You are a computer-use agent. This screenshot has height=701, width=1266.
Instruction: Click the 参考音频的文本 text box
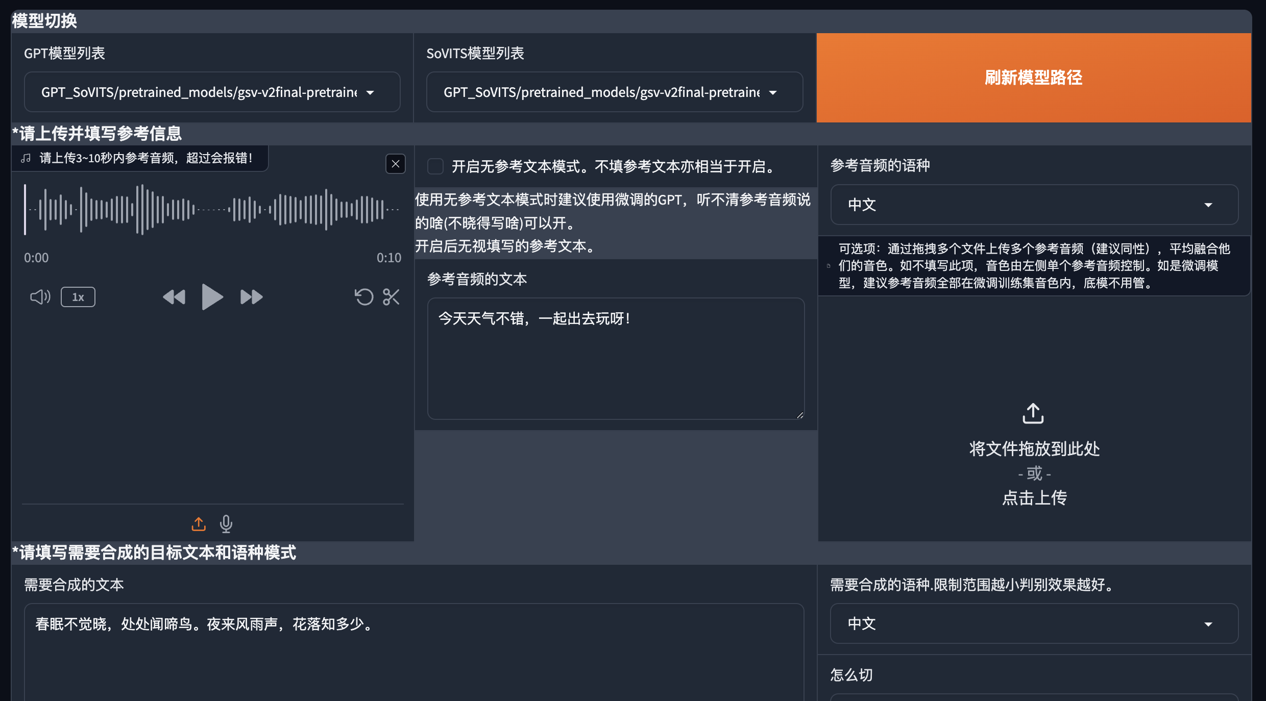(x=615, y=358)
